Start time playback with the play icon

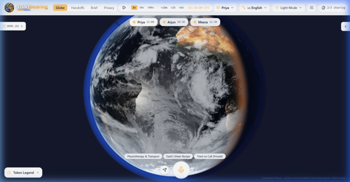coord(124,7)
